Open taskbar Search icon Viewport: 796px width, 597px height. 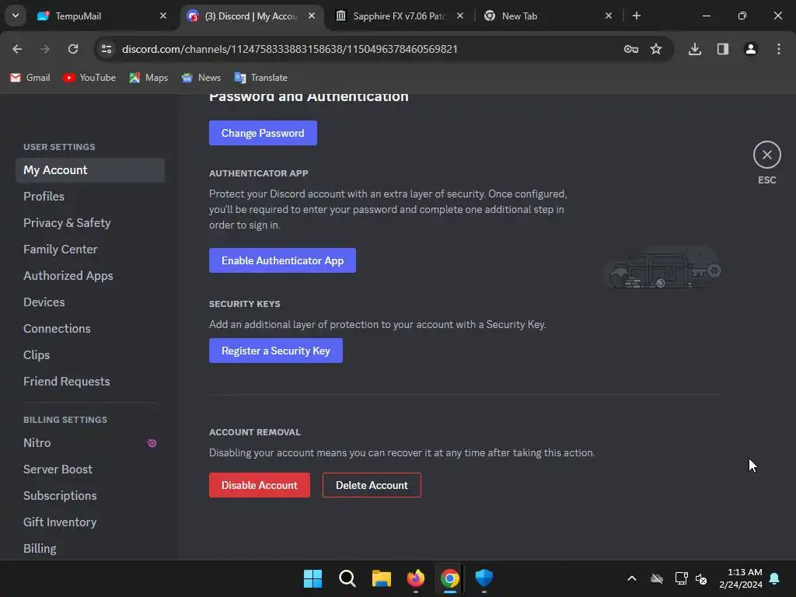(x=347, y=578)
